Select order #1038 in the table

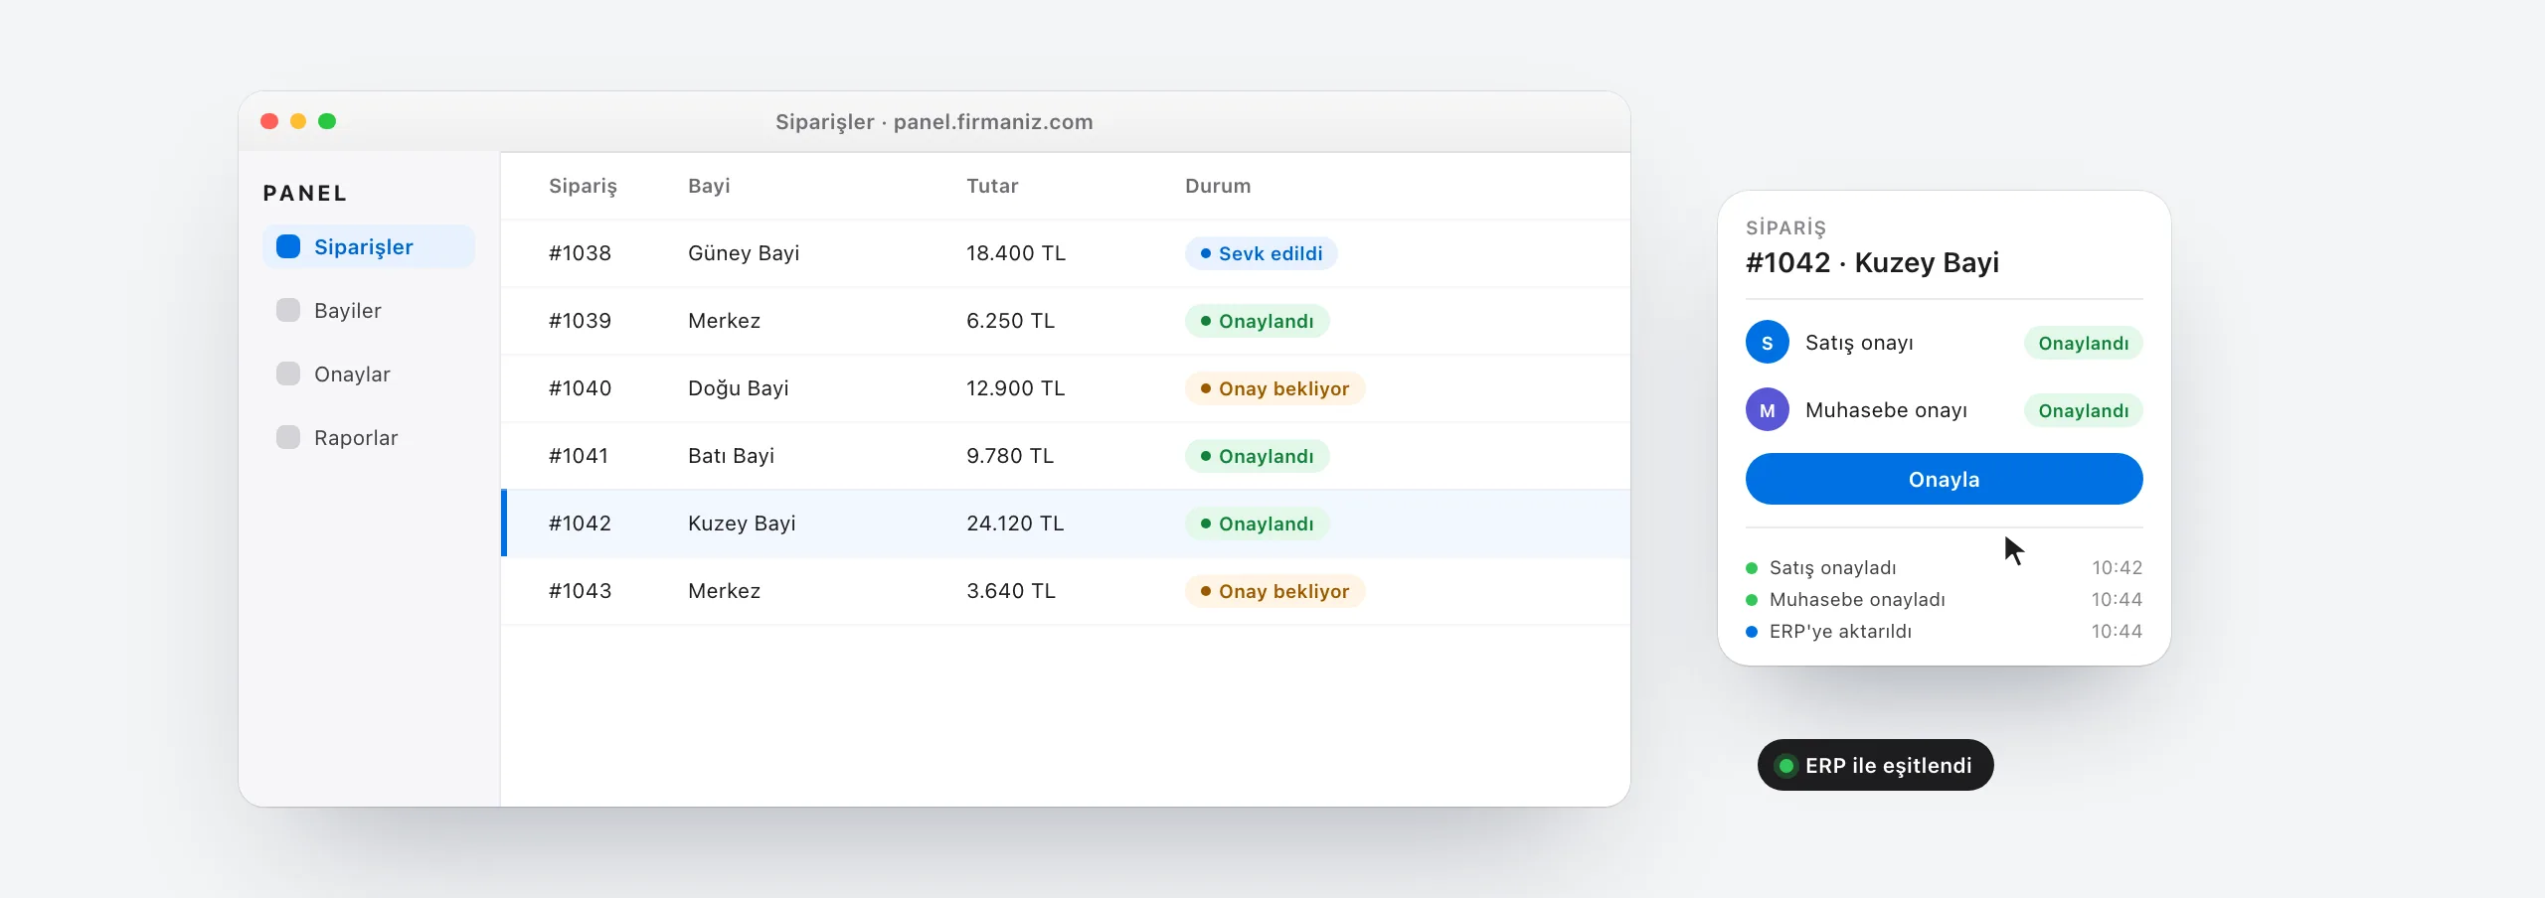(1066, 253)
